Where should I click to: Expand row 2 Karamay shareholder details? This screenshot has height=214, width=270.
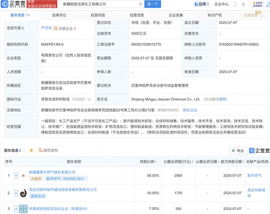point(16,193)
